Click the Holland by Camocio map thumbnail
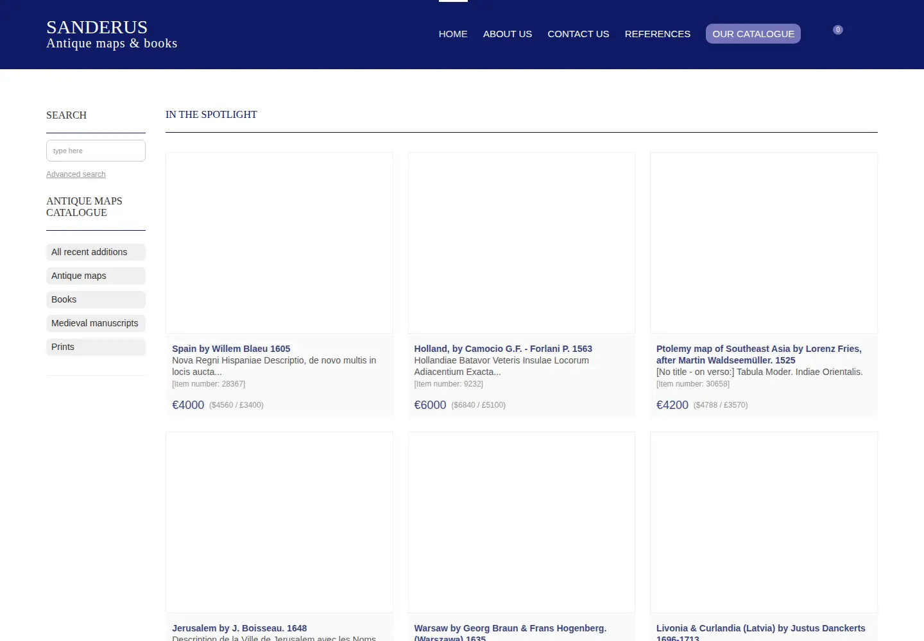This screenshot has height=641, width=924. pos(522,243)
